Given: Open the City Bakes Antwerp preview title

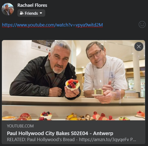Looking at the screenshot, I should tap(60, 133).
